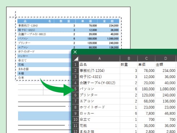Click 椅子(C-4321) row in the document table
Screen dimensions: 177x133
pos(68,30)
